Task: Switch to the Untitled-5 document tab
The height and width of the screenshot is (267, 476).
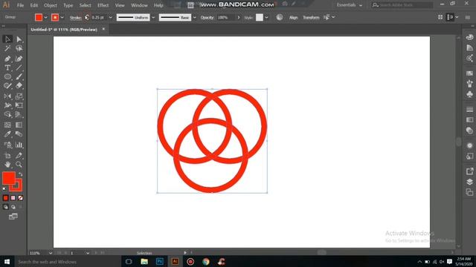Action: 64,30
